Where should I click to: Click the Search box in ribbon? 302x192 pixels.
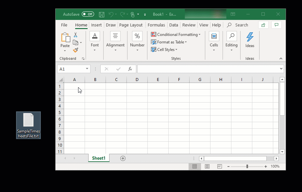(x=238, y=25)
